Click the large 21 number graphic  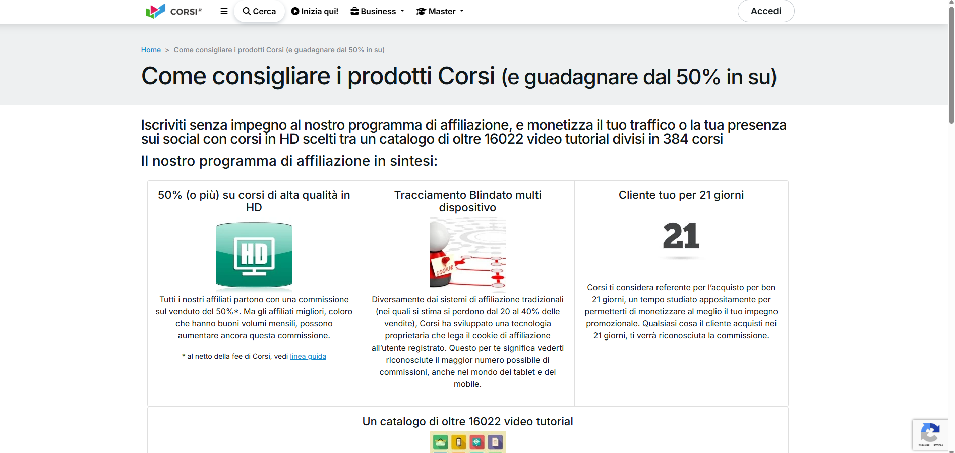click(x=681, y=237)
